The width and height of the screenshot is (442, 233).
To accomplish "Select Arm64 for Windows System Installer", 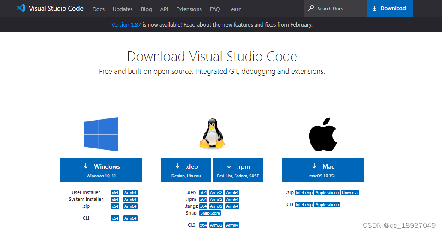I will pyautogui.click(x=130, y=200).
